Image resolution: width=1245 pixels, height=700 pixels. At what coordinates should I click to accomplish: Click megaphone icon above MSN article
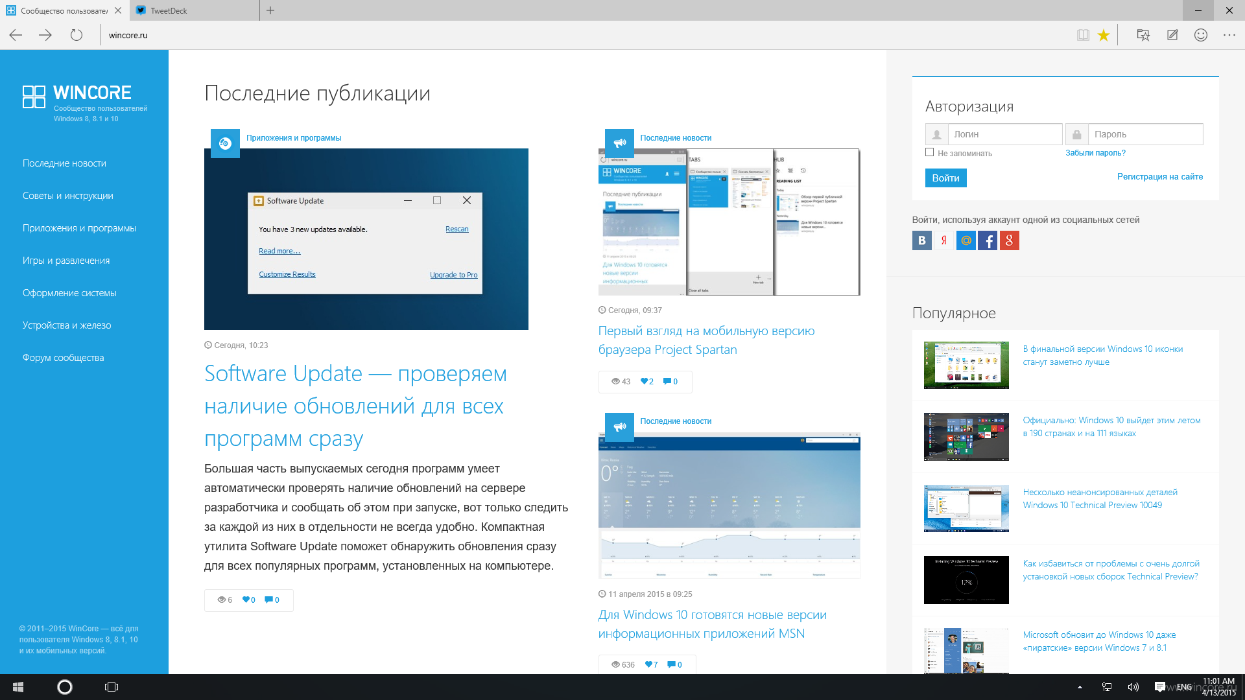click(619, 426)
